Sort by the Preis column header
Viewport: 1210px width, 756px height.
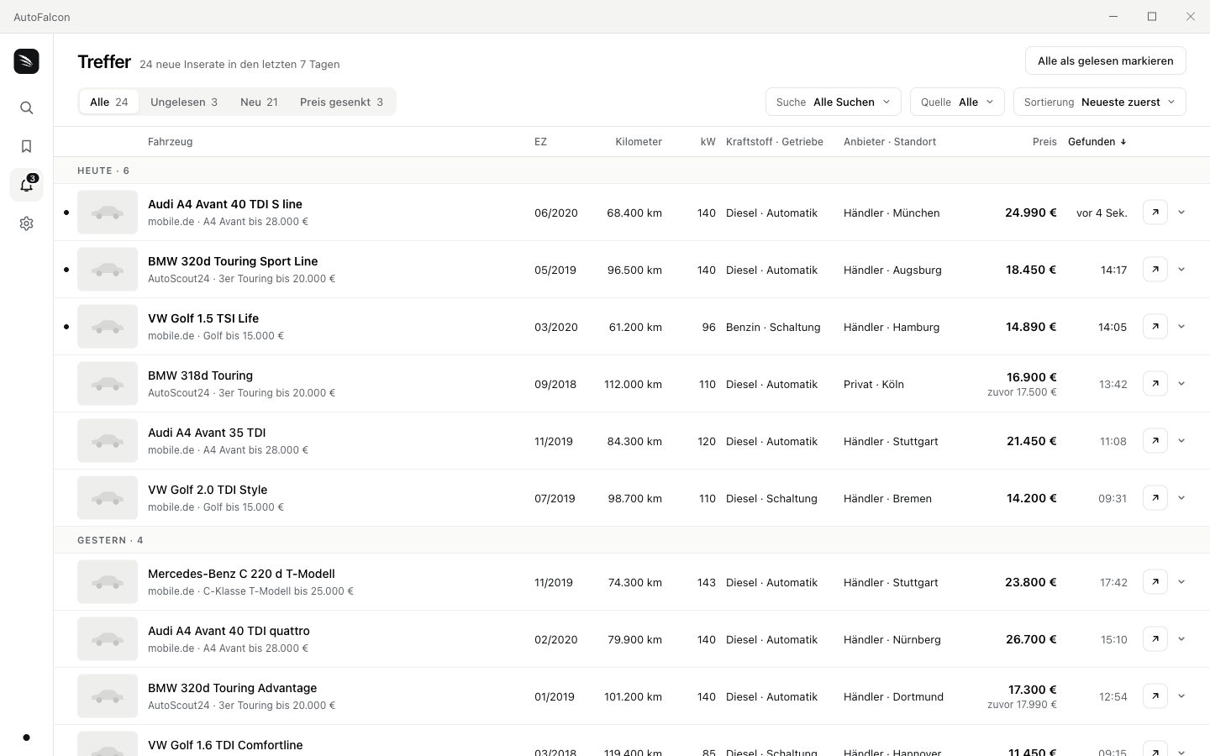pyautogui.click(x=1044, y=141)
